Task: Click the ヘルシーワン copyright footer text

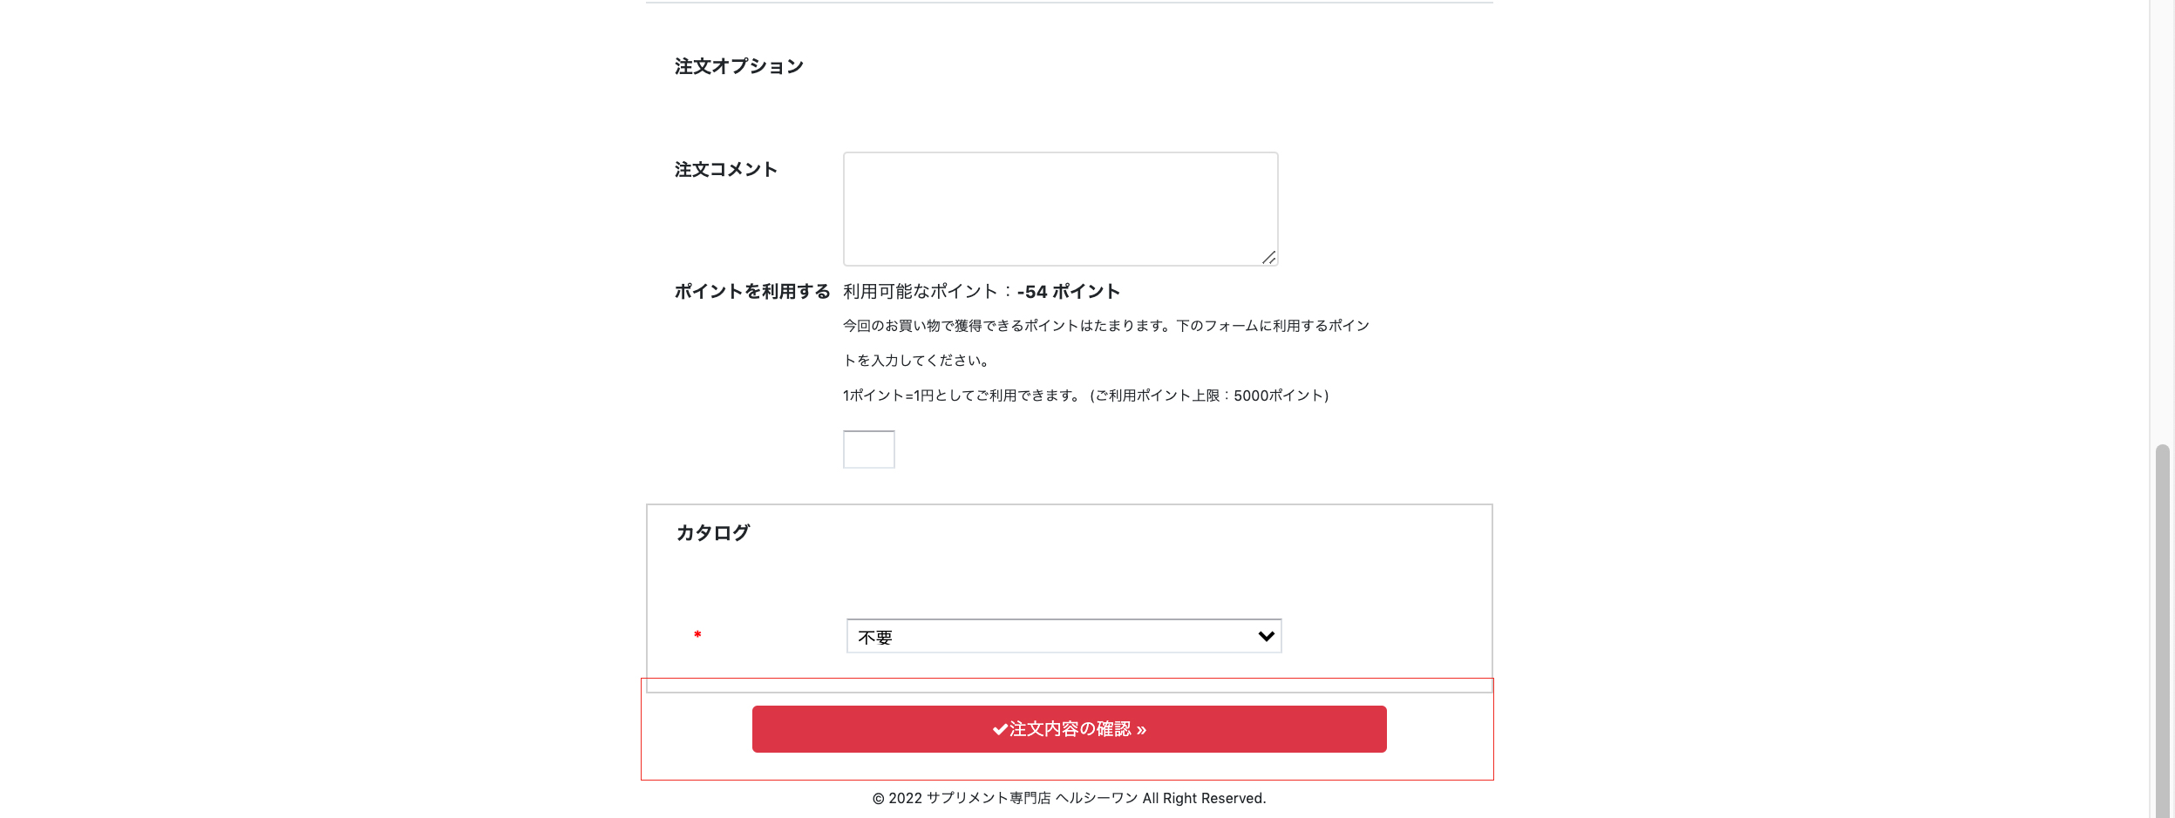Action: 1069,799
